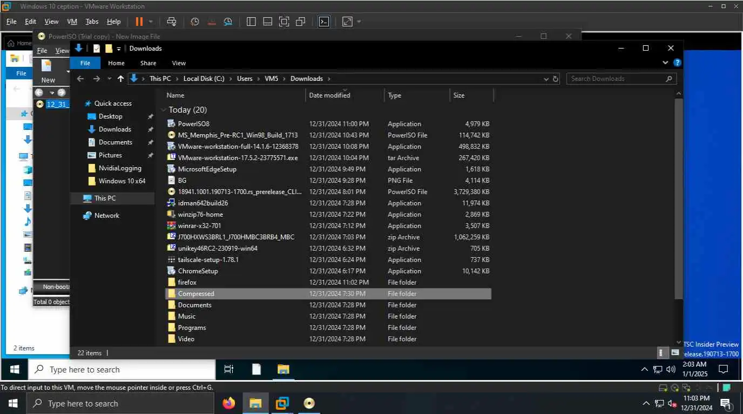
Task: Open VMware Edit menu
Action: (30, 22)
